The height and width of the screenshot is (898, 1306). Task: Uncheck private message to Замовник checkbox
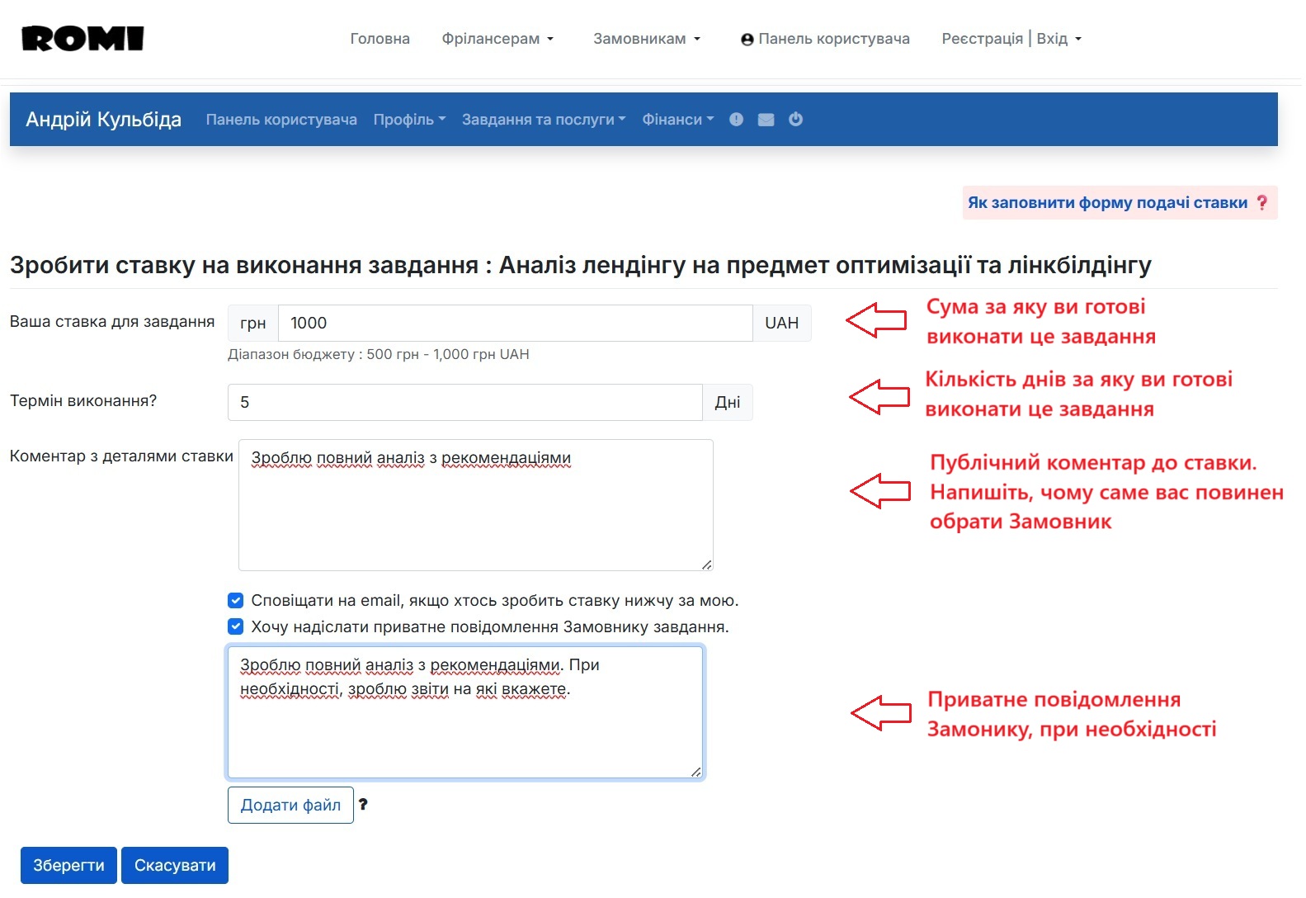click(x=236, y=627)
